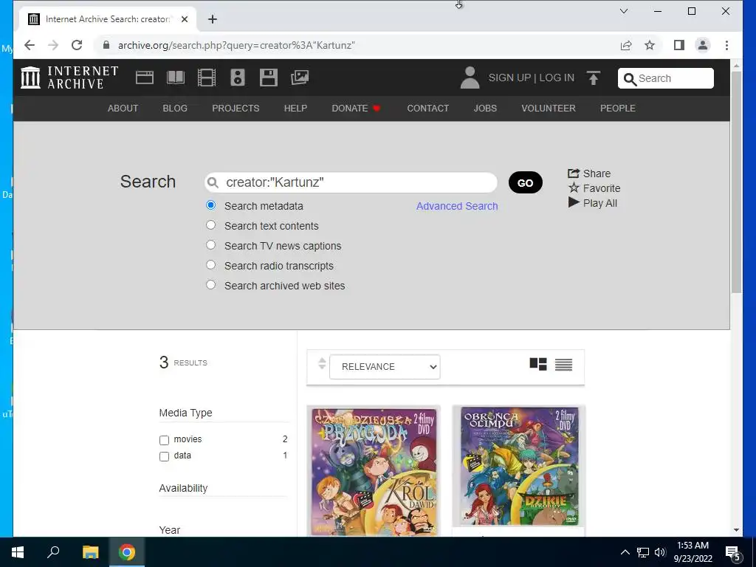The height and width of the screenshot is (567, 756).
Task: Click the GO search button
Action: (526, 183)
